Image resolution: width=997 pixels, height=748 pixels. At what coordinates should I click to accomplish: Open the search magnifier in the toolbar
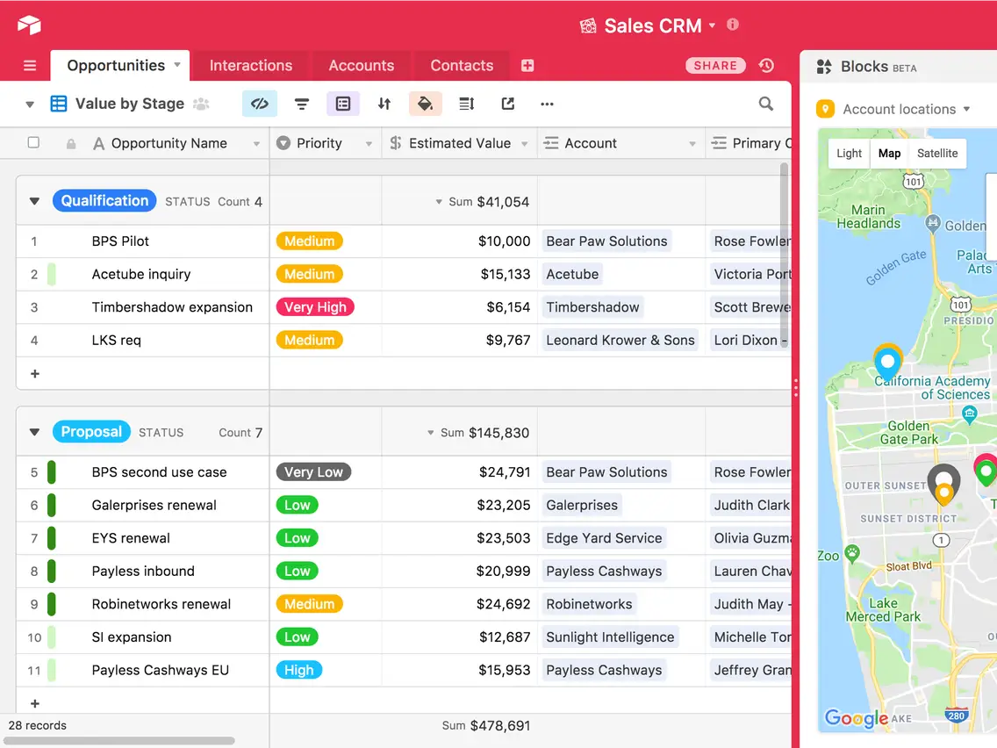(x=764, y=104)
